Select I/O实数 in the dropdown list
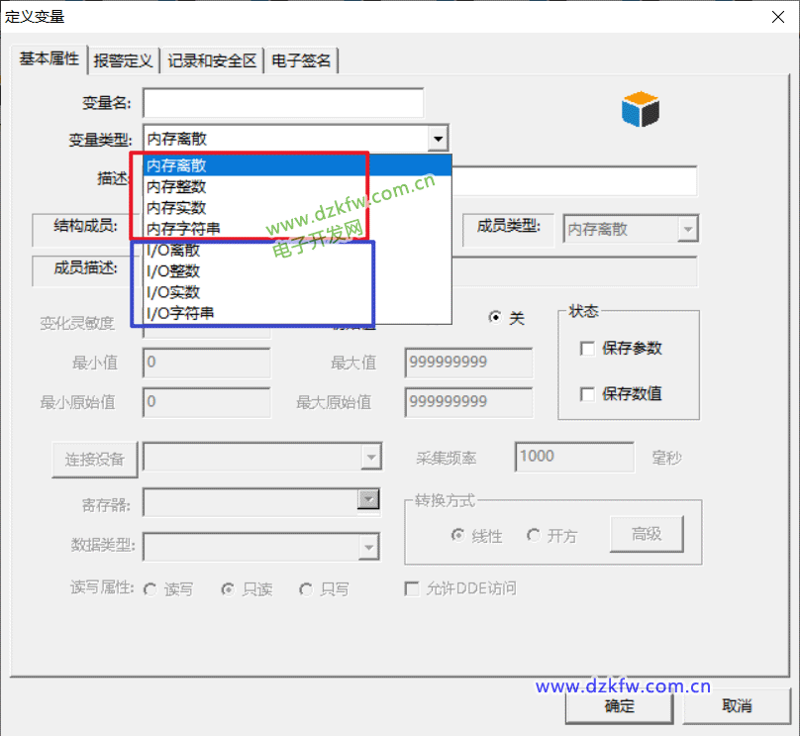This screenshot has width=800, height=736. pos(173,292)
